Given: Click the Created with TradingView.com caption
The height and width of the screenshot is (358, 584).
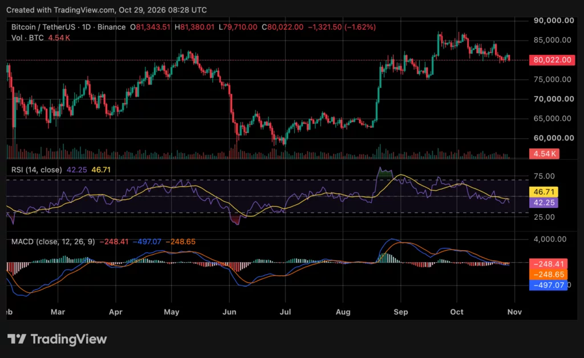Looking at the screenshot, I should pyautogui.click(x=107, y=10).
